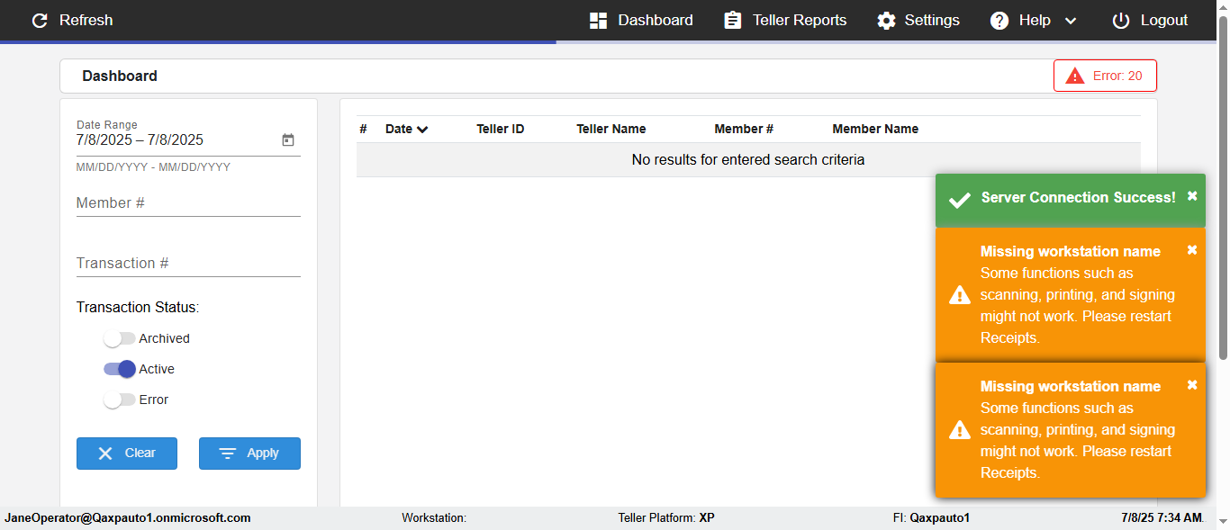Click the red error warning triangle icon

click(1075, 76)
